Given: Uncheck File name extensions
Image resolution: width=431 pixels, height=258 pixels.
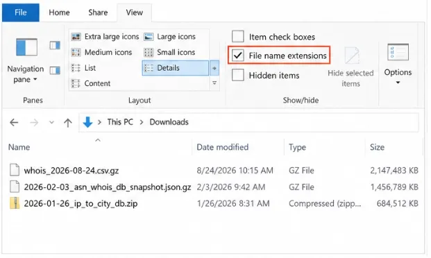Looking at the screenshot, I should coord(238,55).
